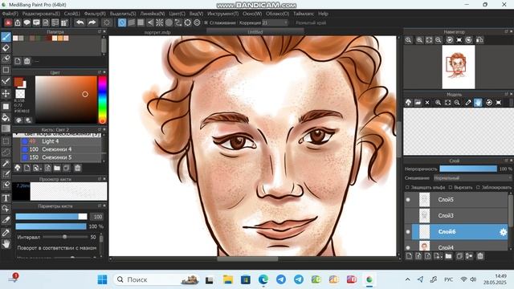This screenshot has height=289, width=514.
Task: Select the Bucket fill tool
Action: pyautogui.click(x=6, y=117)
